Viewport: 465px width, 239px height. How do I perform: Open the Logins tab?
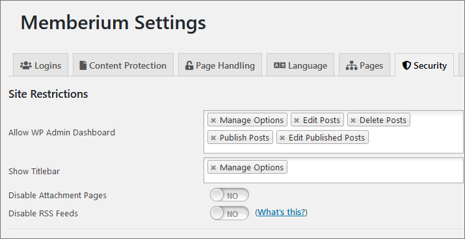coord(40,65)
